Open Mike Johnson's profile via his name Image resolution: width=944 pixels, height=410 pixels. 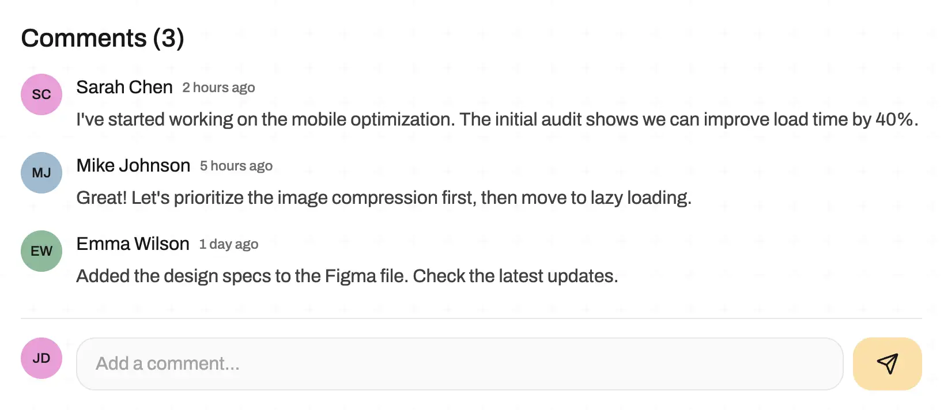(133, 165)
